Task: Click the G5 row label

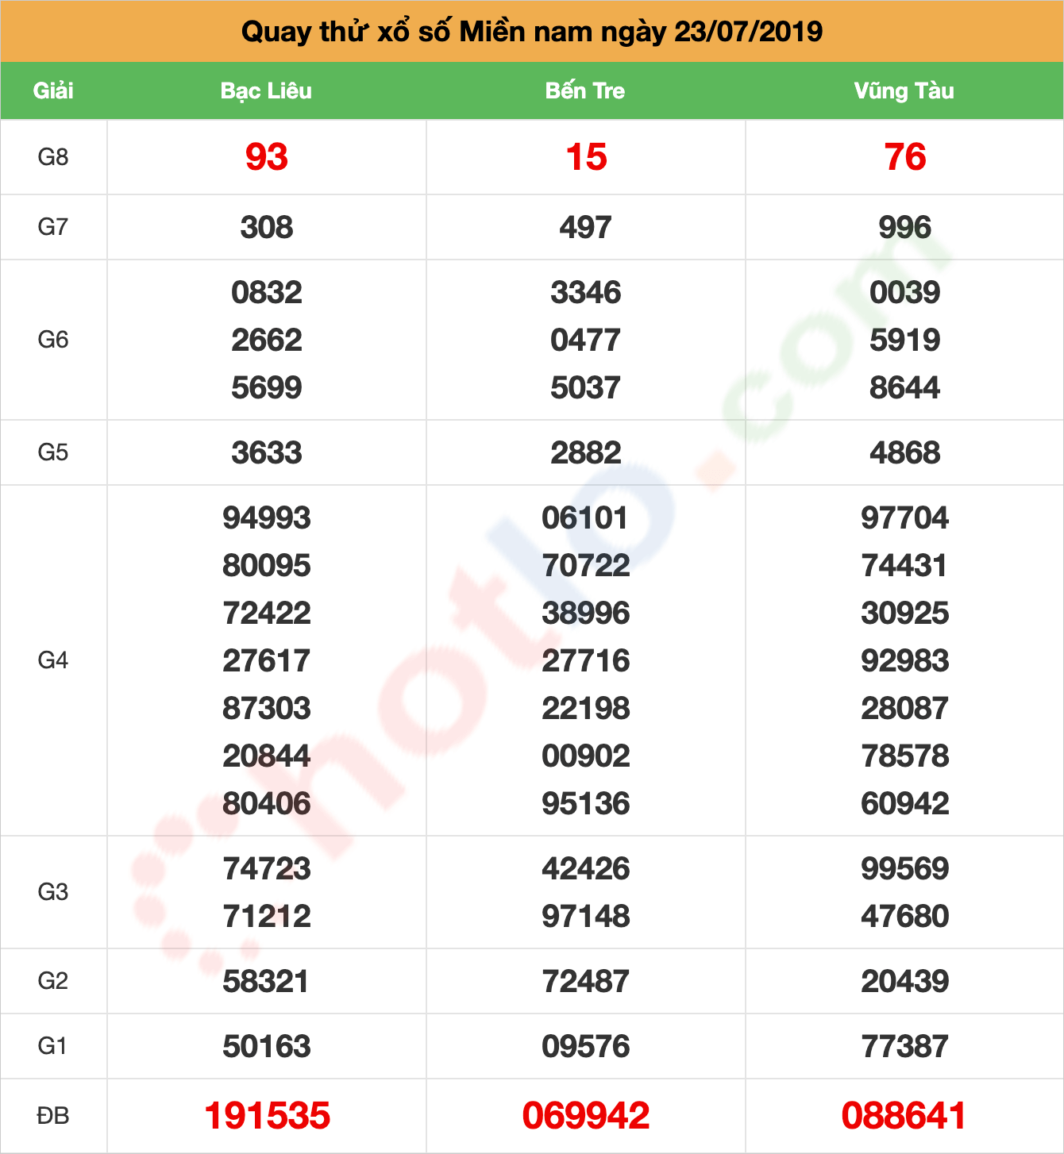Action: click(x=53, y=452)
